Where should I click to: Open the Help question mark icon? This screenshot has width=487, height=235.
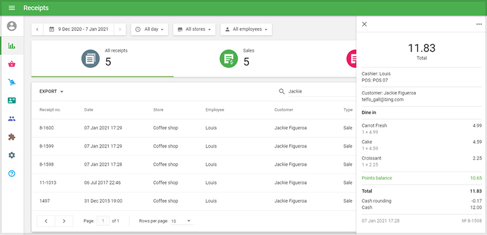tap(12, 174)
